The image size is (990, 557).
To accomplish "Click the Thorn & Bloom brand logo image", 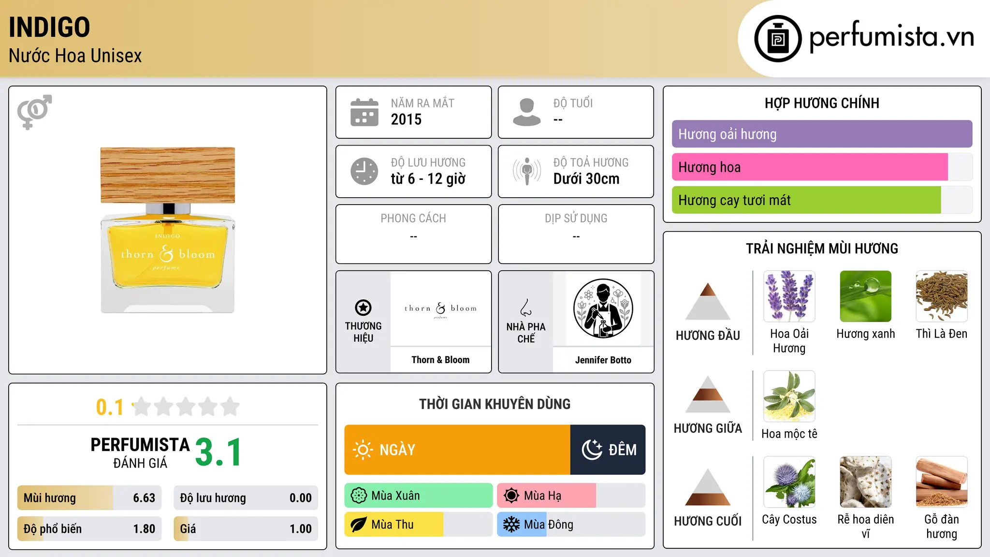I will click(440, 309).
